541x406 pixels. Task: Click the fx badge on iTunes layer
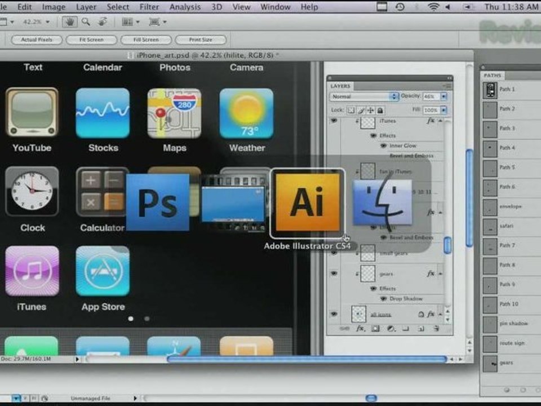(x=431, y=121)
